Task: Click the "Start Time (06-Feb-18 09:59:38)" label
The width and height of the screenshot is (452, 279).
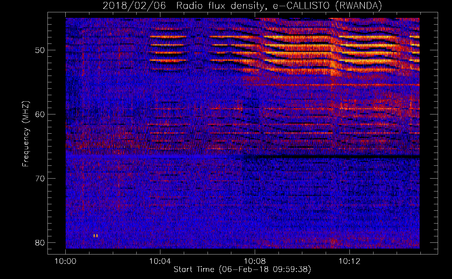Action: coord(242,270)
